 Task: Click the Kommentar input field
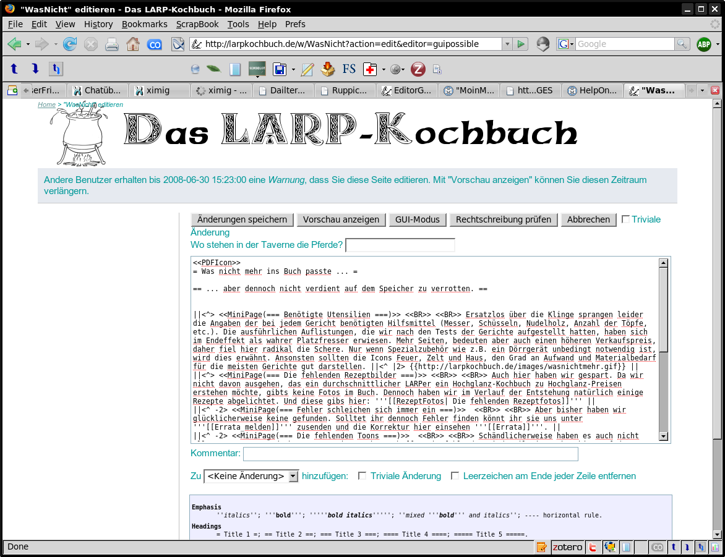410,454
